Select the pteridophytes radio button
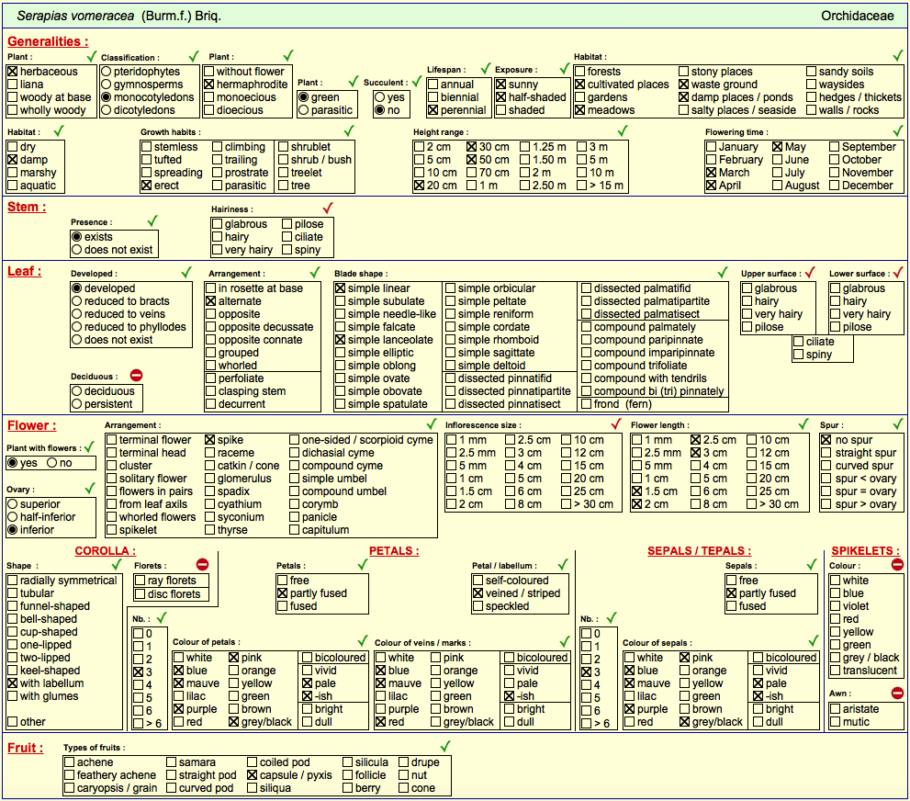The width and height of the screenshot is (910, 801). click(x=107, y=72)
